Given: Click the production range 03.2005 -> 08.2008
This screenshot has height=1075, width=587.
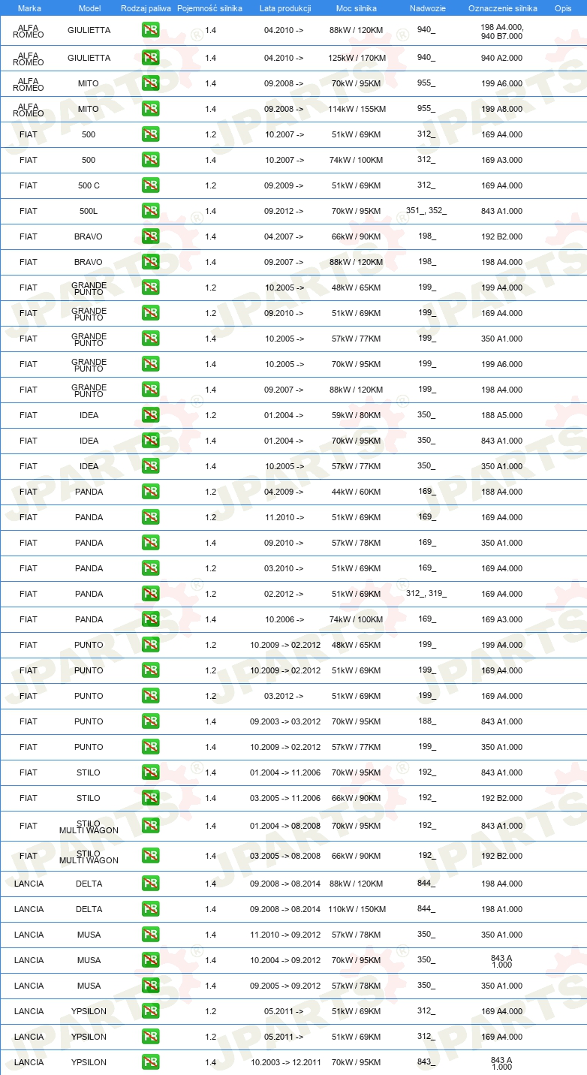Looking at the screenshot, I should 285,856.
